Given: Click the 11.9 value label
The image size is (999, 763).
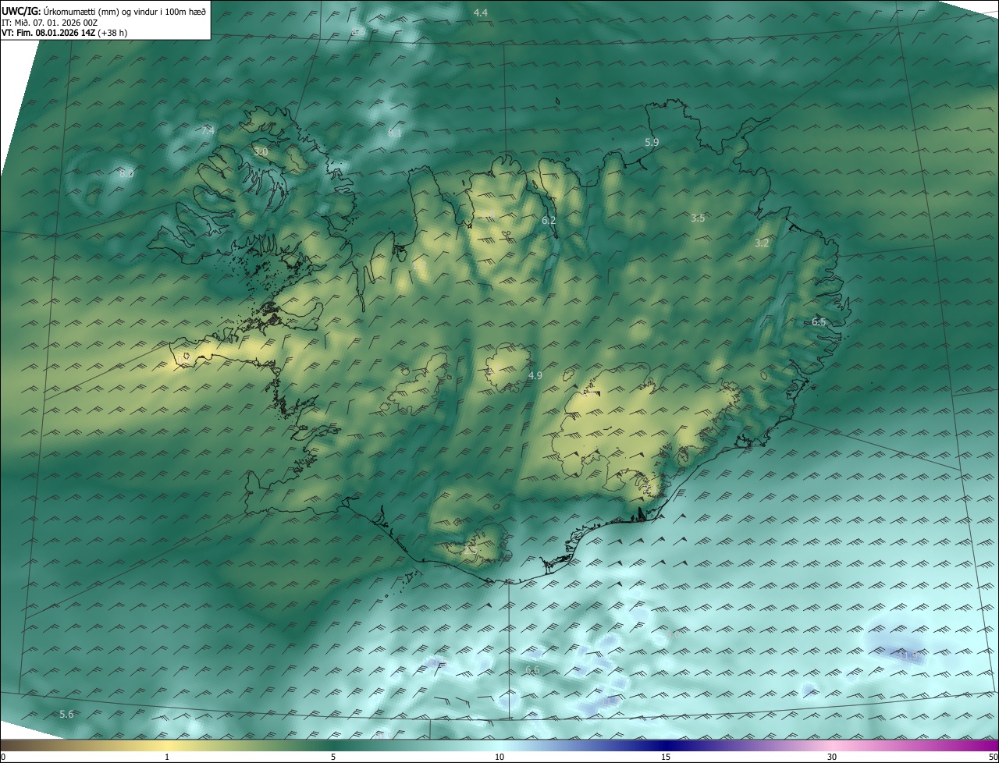Looking at the screenshot, I should click(908, 655).
